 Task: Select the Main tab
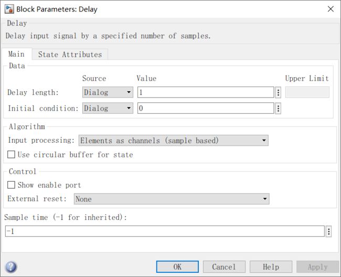tap(16, 55)
